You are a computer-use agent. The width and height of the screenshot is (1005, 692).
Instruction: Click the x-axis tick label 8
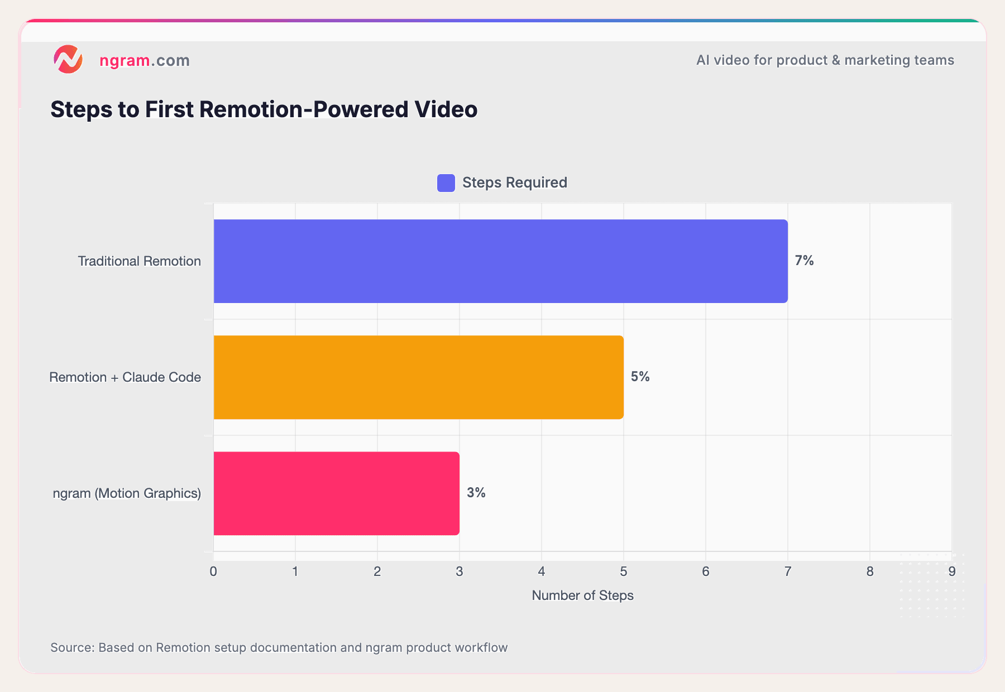pos(870,571)
